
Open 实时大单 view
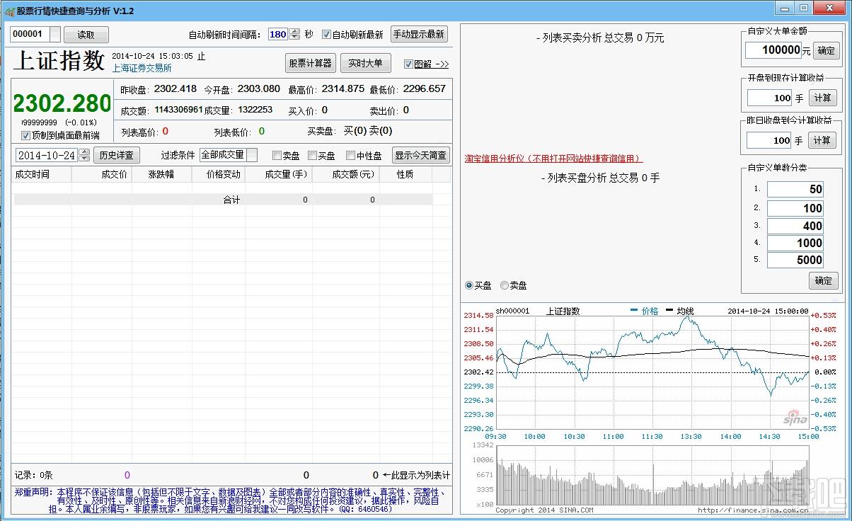point(365,63)
